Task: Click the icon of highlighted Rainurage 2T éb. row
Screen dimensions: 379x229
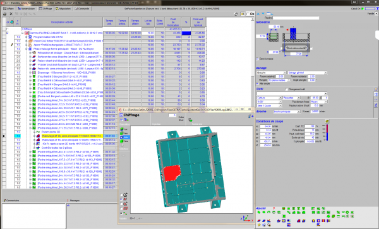Action: click(38, 136)
